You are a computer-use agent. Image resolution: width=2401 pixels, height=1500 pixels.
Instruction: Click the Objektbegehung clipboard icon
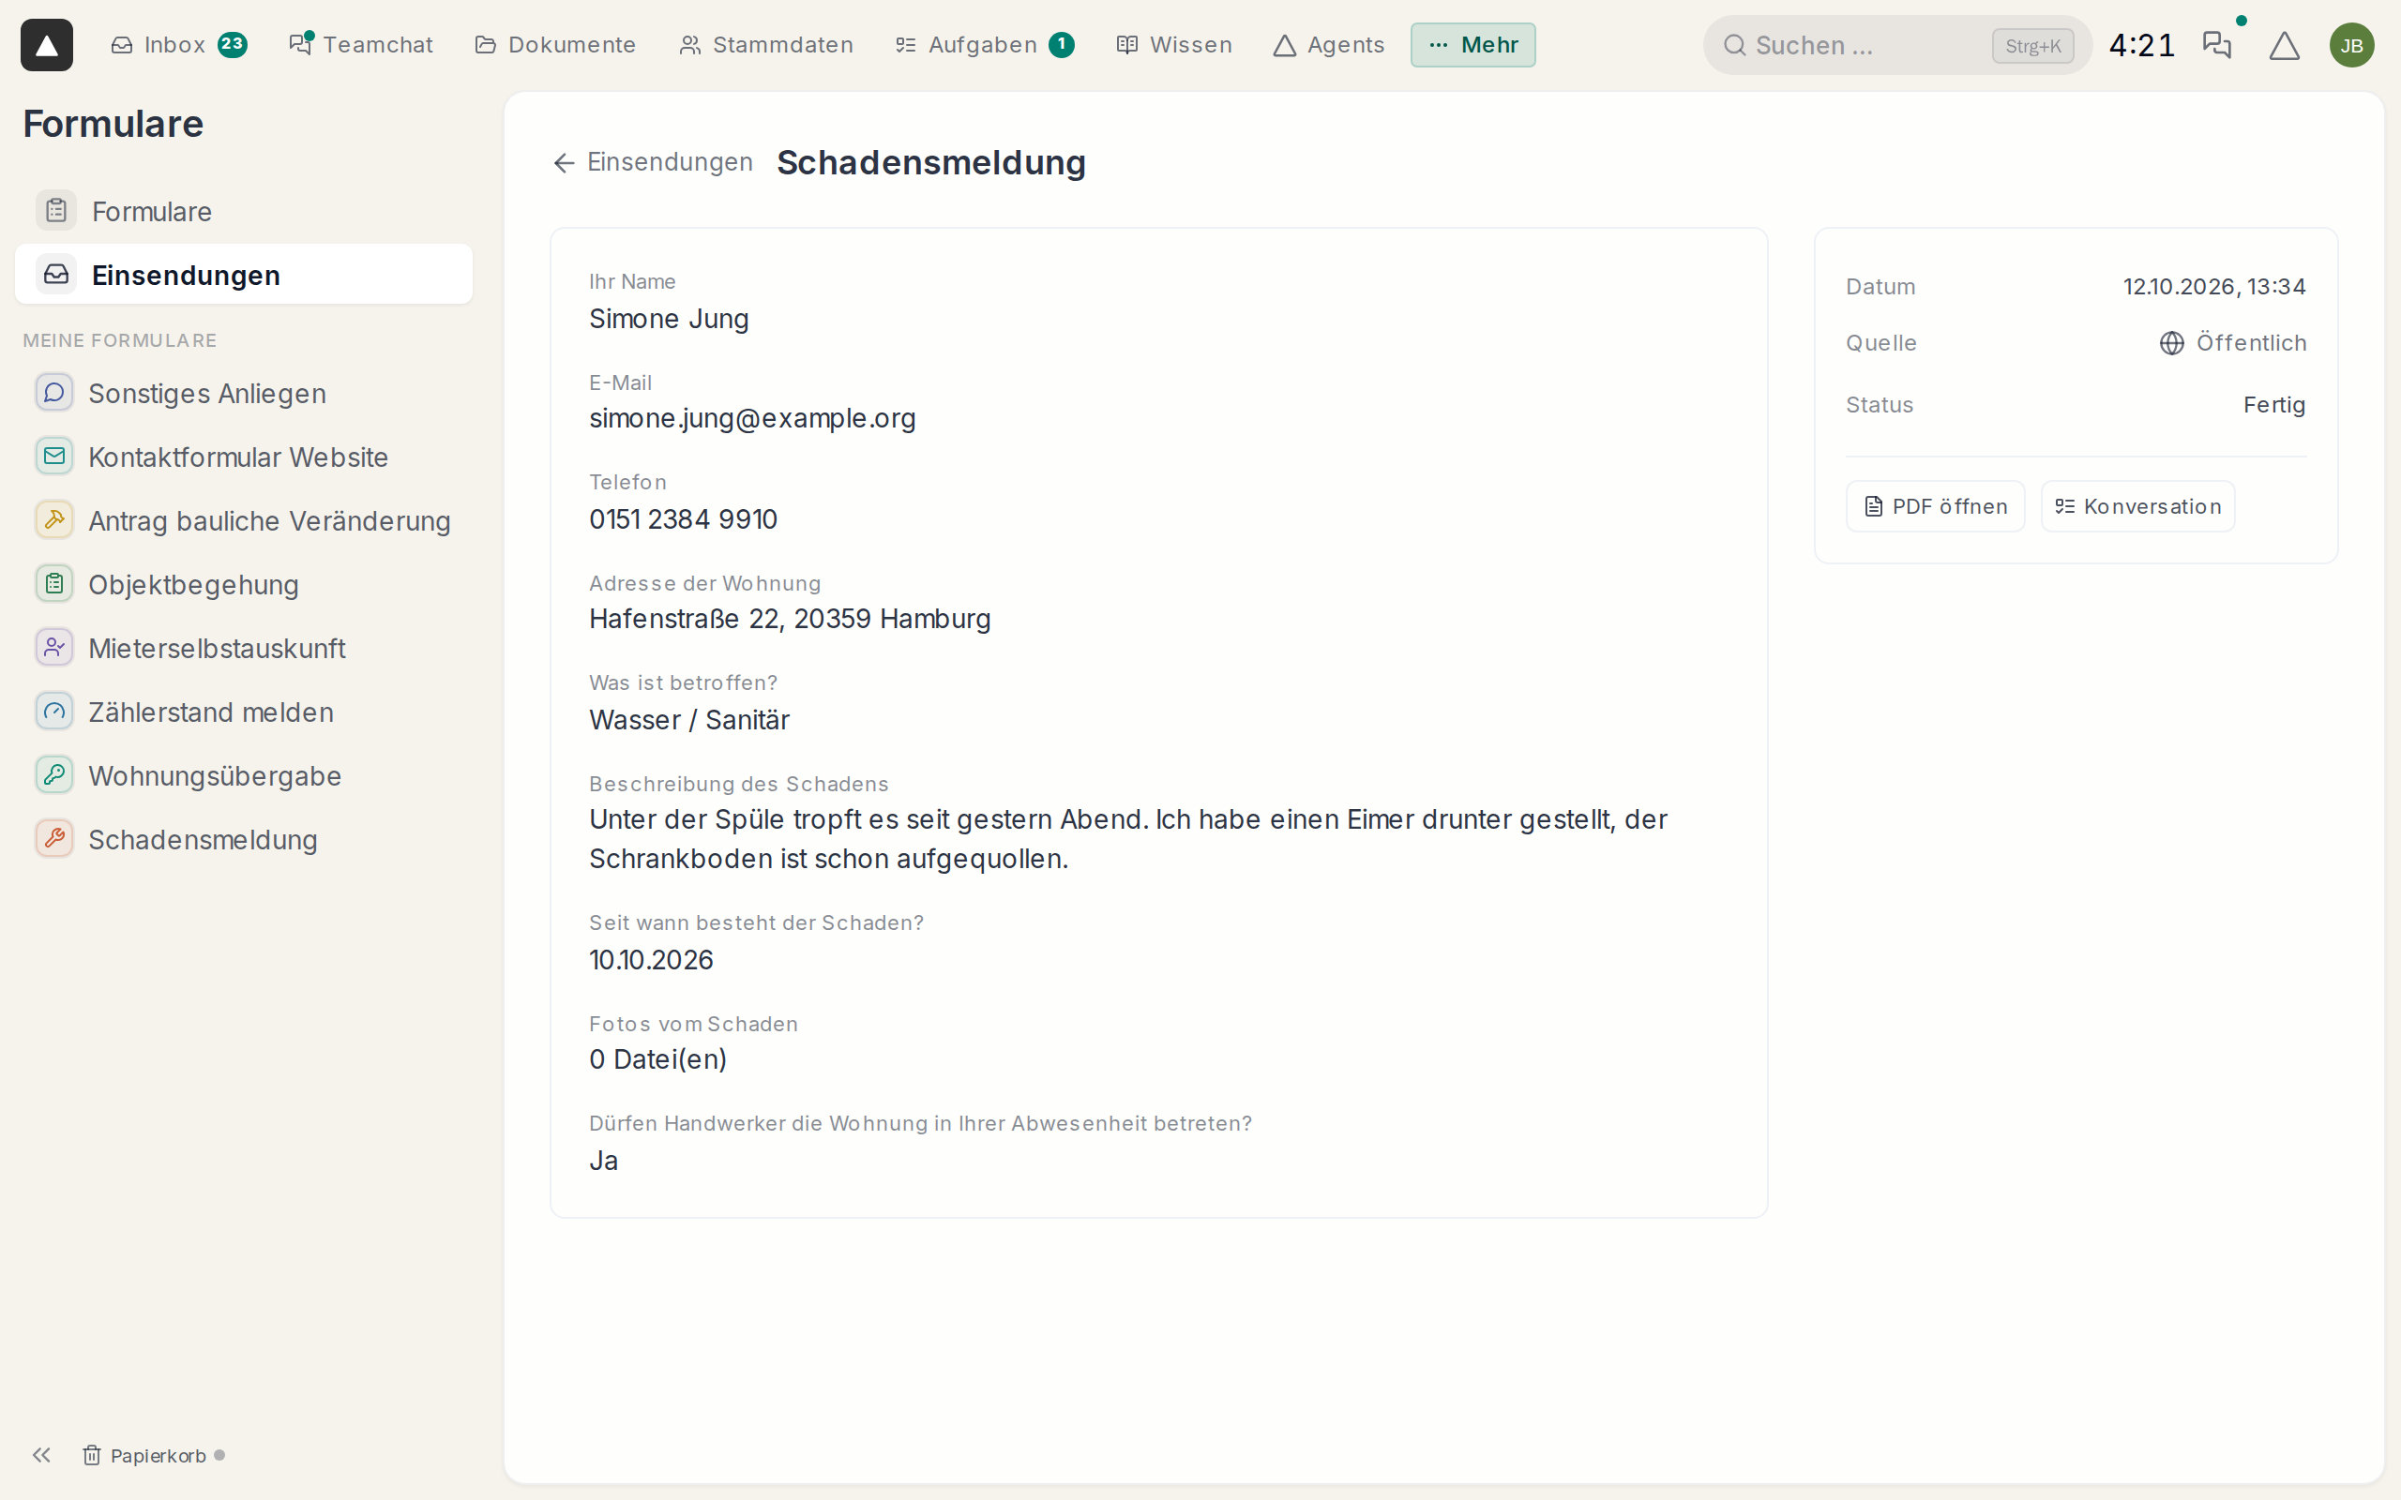click(54, 583)
